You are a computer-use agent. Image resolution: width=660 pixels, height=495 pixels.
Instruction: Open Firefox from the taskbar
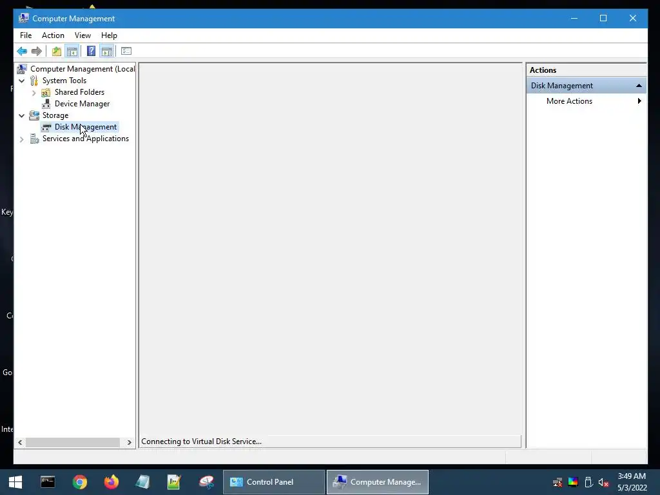pos(112,482)
